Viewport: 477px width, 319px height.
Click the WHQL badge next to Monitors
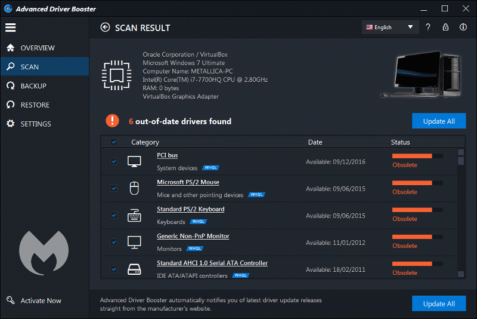click(195, 249)
